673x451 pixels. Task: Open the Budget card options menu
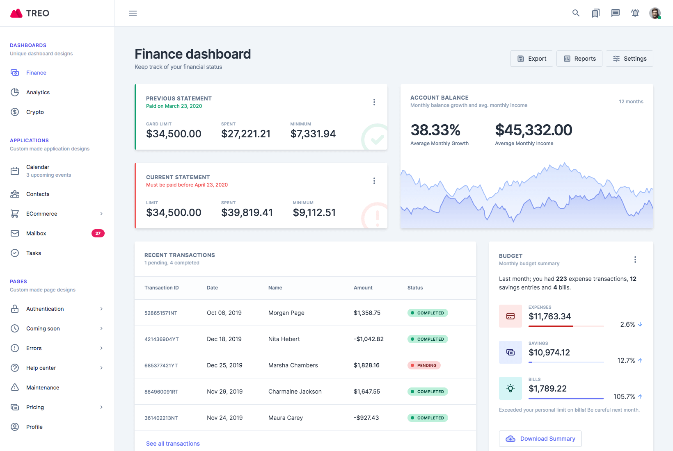(x=635, y=260)
